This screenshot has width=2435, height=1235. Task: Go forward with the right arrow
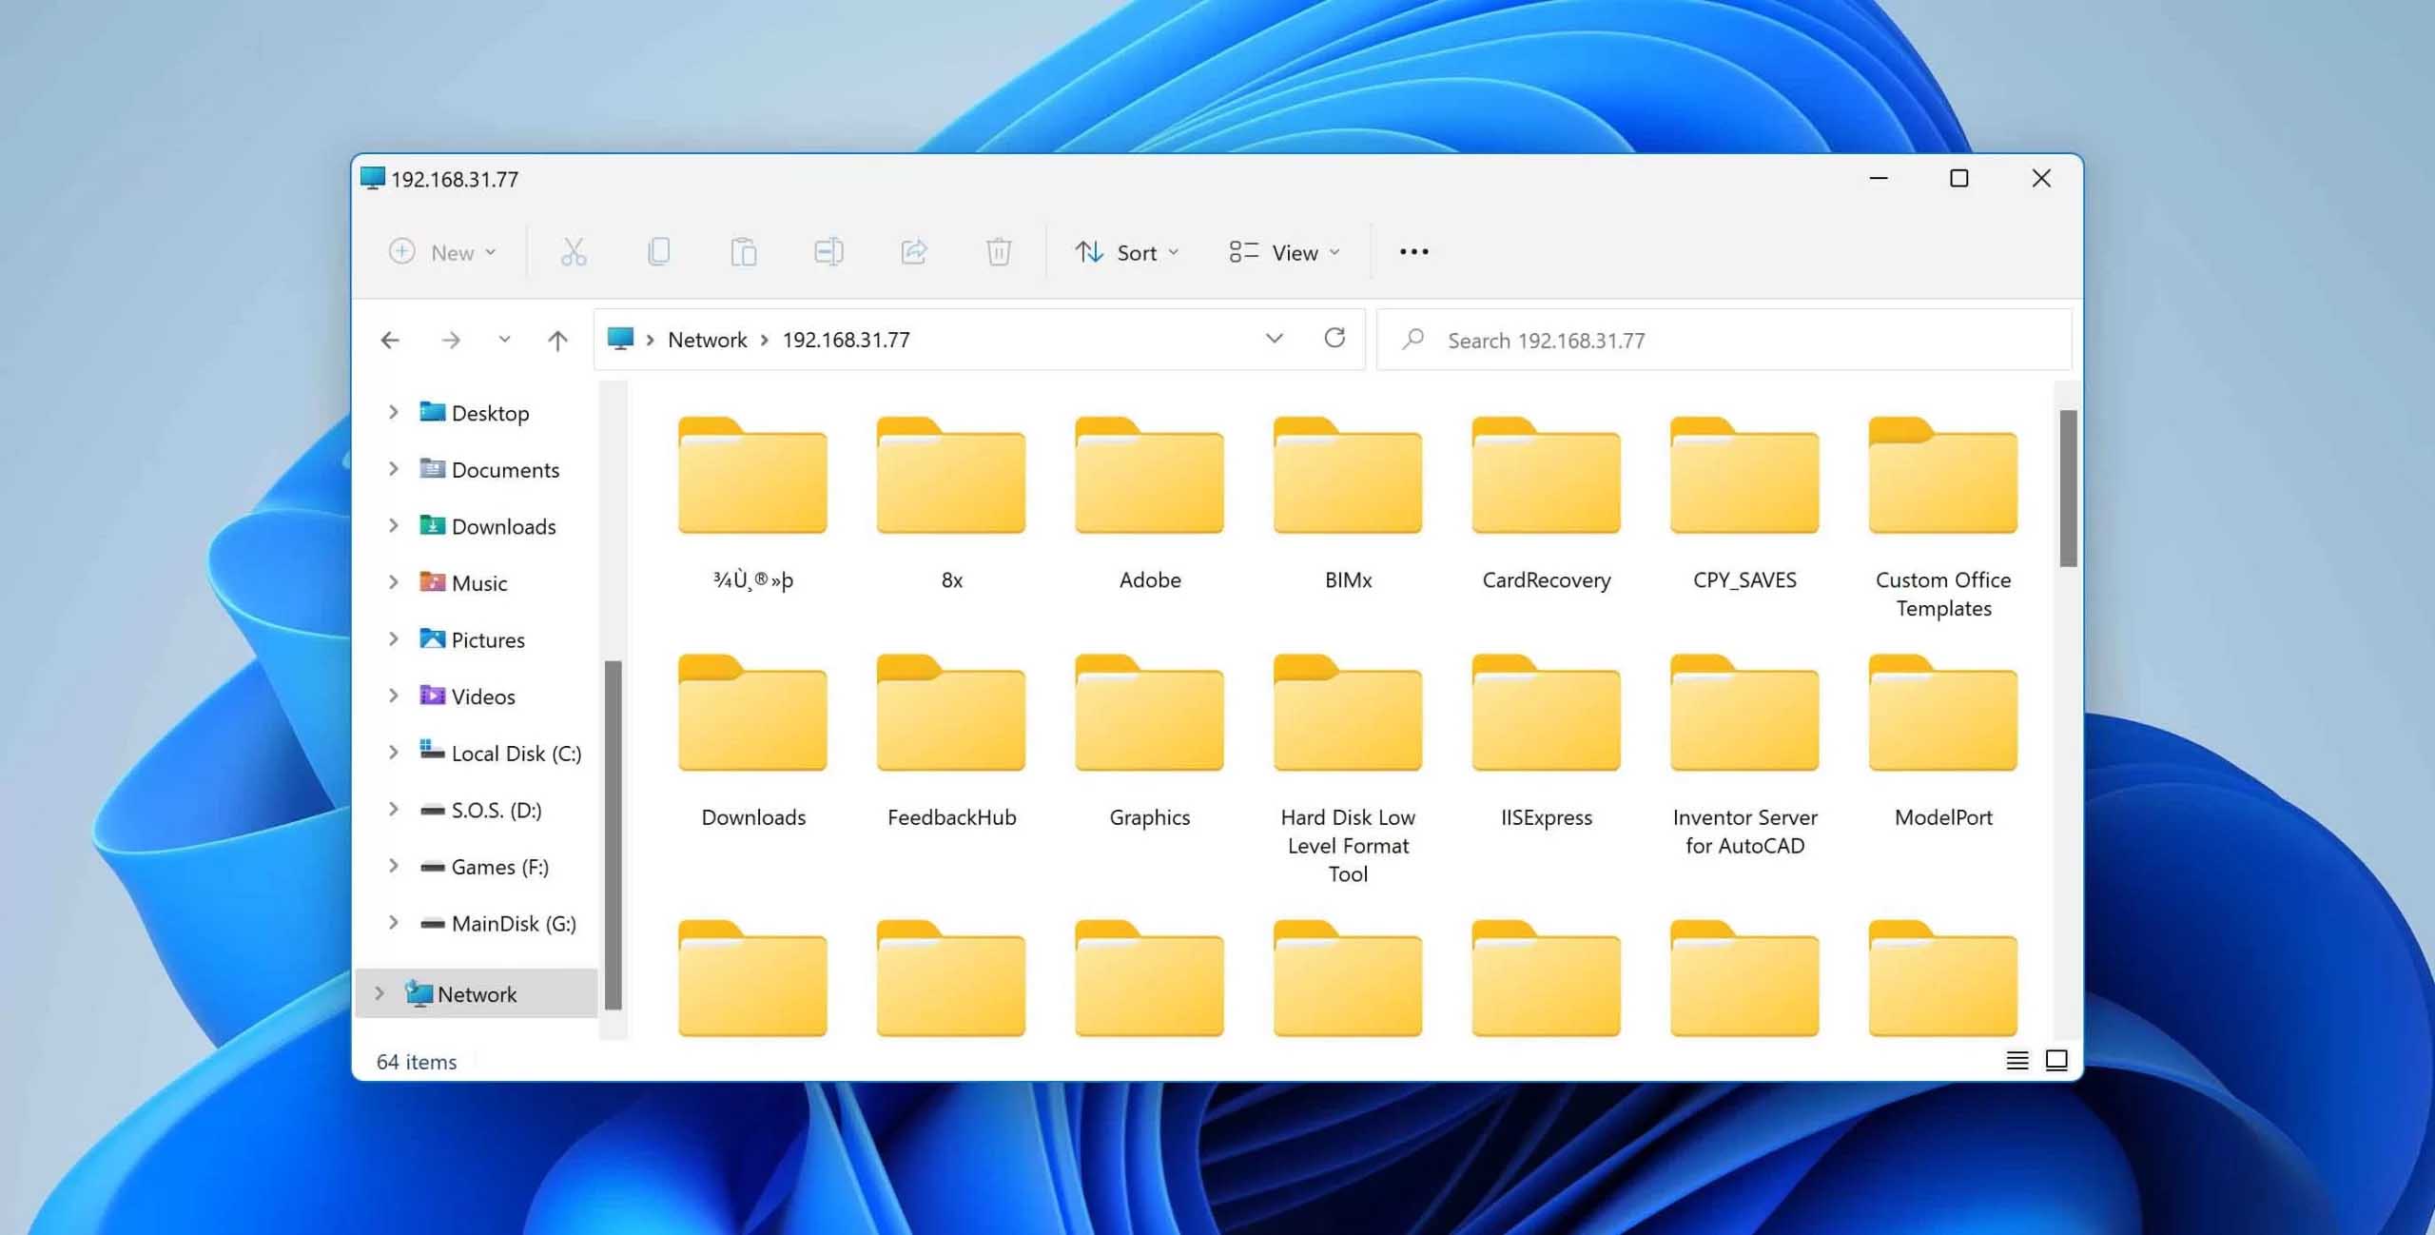451,340
